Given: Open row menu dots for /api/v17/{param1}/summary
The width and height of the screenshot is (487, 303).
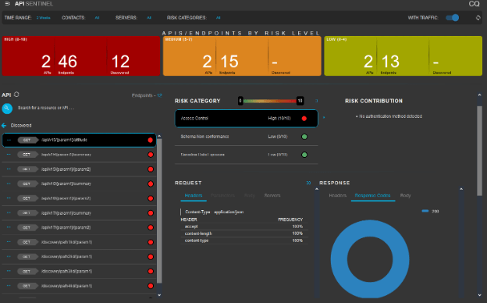Looking at the screenshot, I should tap(9, 213).
